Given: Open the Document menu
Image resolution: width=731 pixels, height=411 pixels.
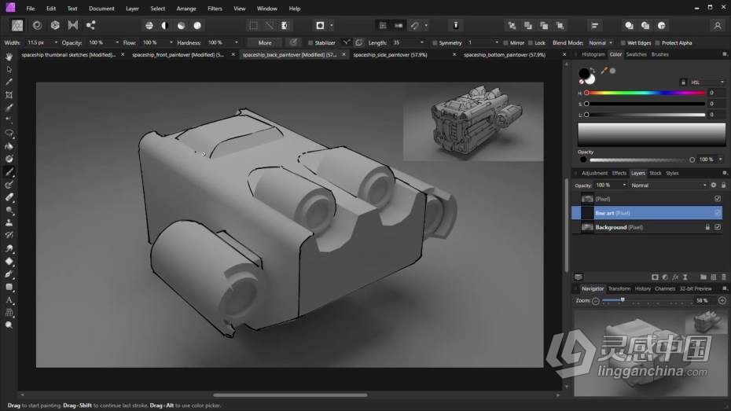Looking at the screenshot, I should [x=101, y=9].
